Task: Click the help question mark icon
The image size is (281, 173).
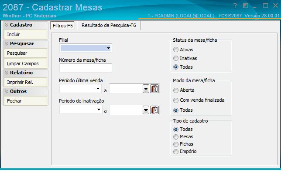Action: 235,6
